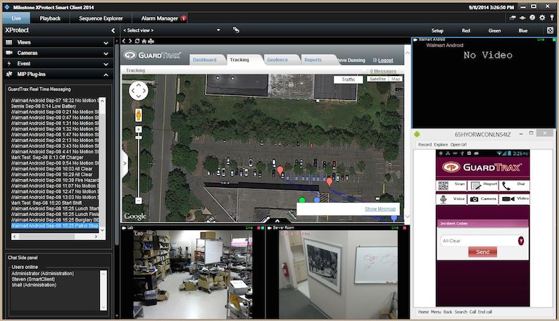Click the Server Room camera view
559x321 pixels.
(x=338, y=274)
